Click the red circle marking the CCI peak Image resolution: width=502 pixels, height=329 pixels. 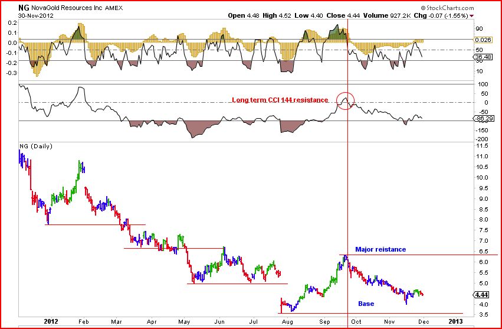[346, 100]
